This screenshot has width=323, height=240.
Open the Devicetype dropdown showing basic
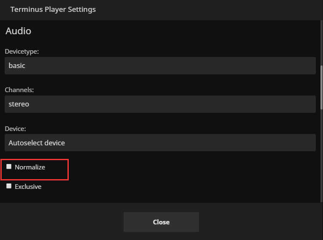(160, 66)
